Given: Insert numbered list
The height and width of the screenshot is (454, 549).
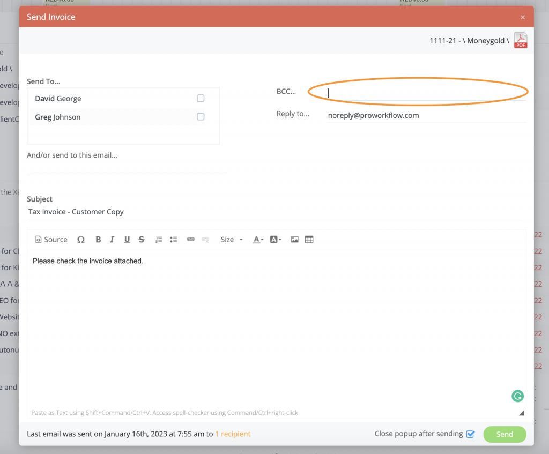Looking at the screenshot, I should click(x=159, y=240).
